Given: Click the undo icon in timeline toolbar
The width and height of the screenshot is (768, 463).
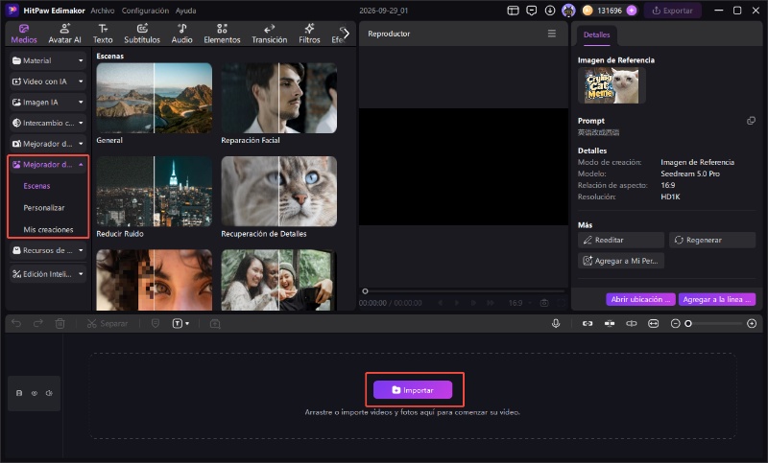Looking at the screenshot, I should click(16, 323).
